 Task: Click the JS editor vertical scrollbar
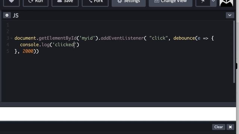coord(234,52)
